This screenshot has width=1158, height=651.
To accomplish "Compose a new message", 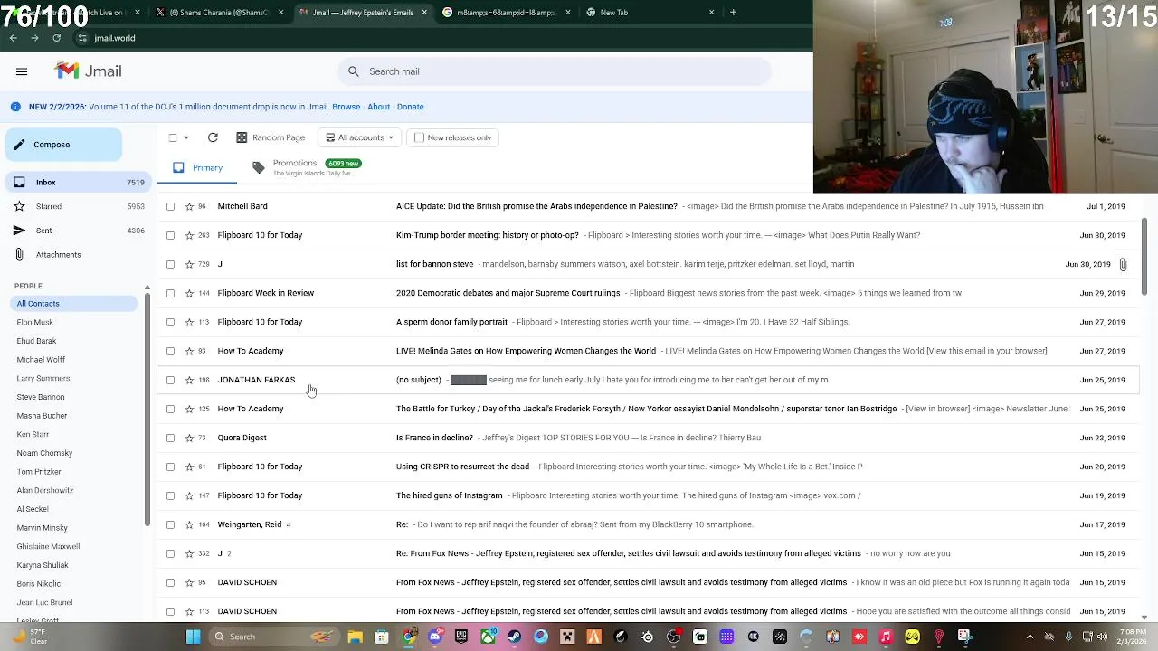I will click(63, 145).
